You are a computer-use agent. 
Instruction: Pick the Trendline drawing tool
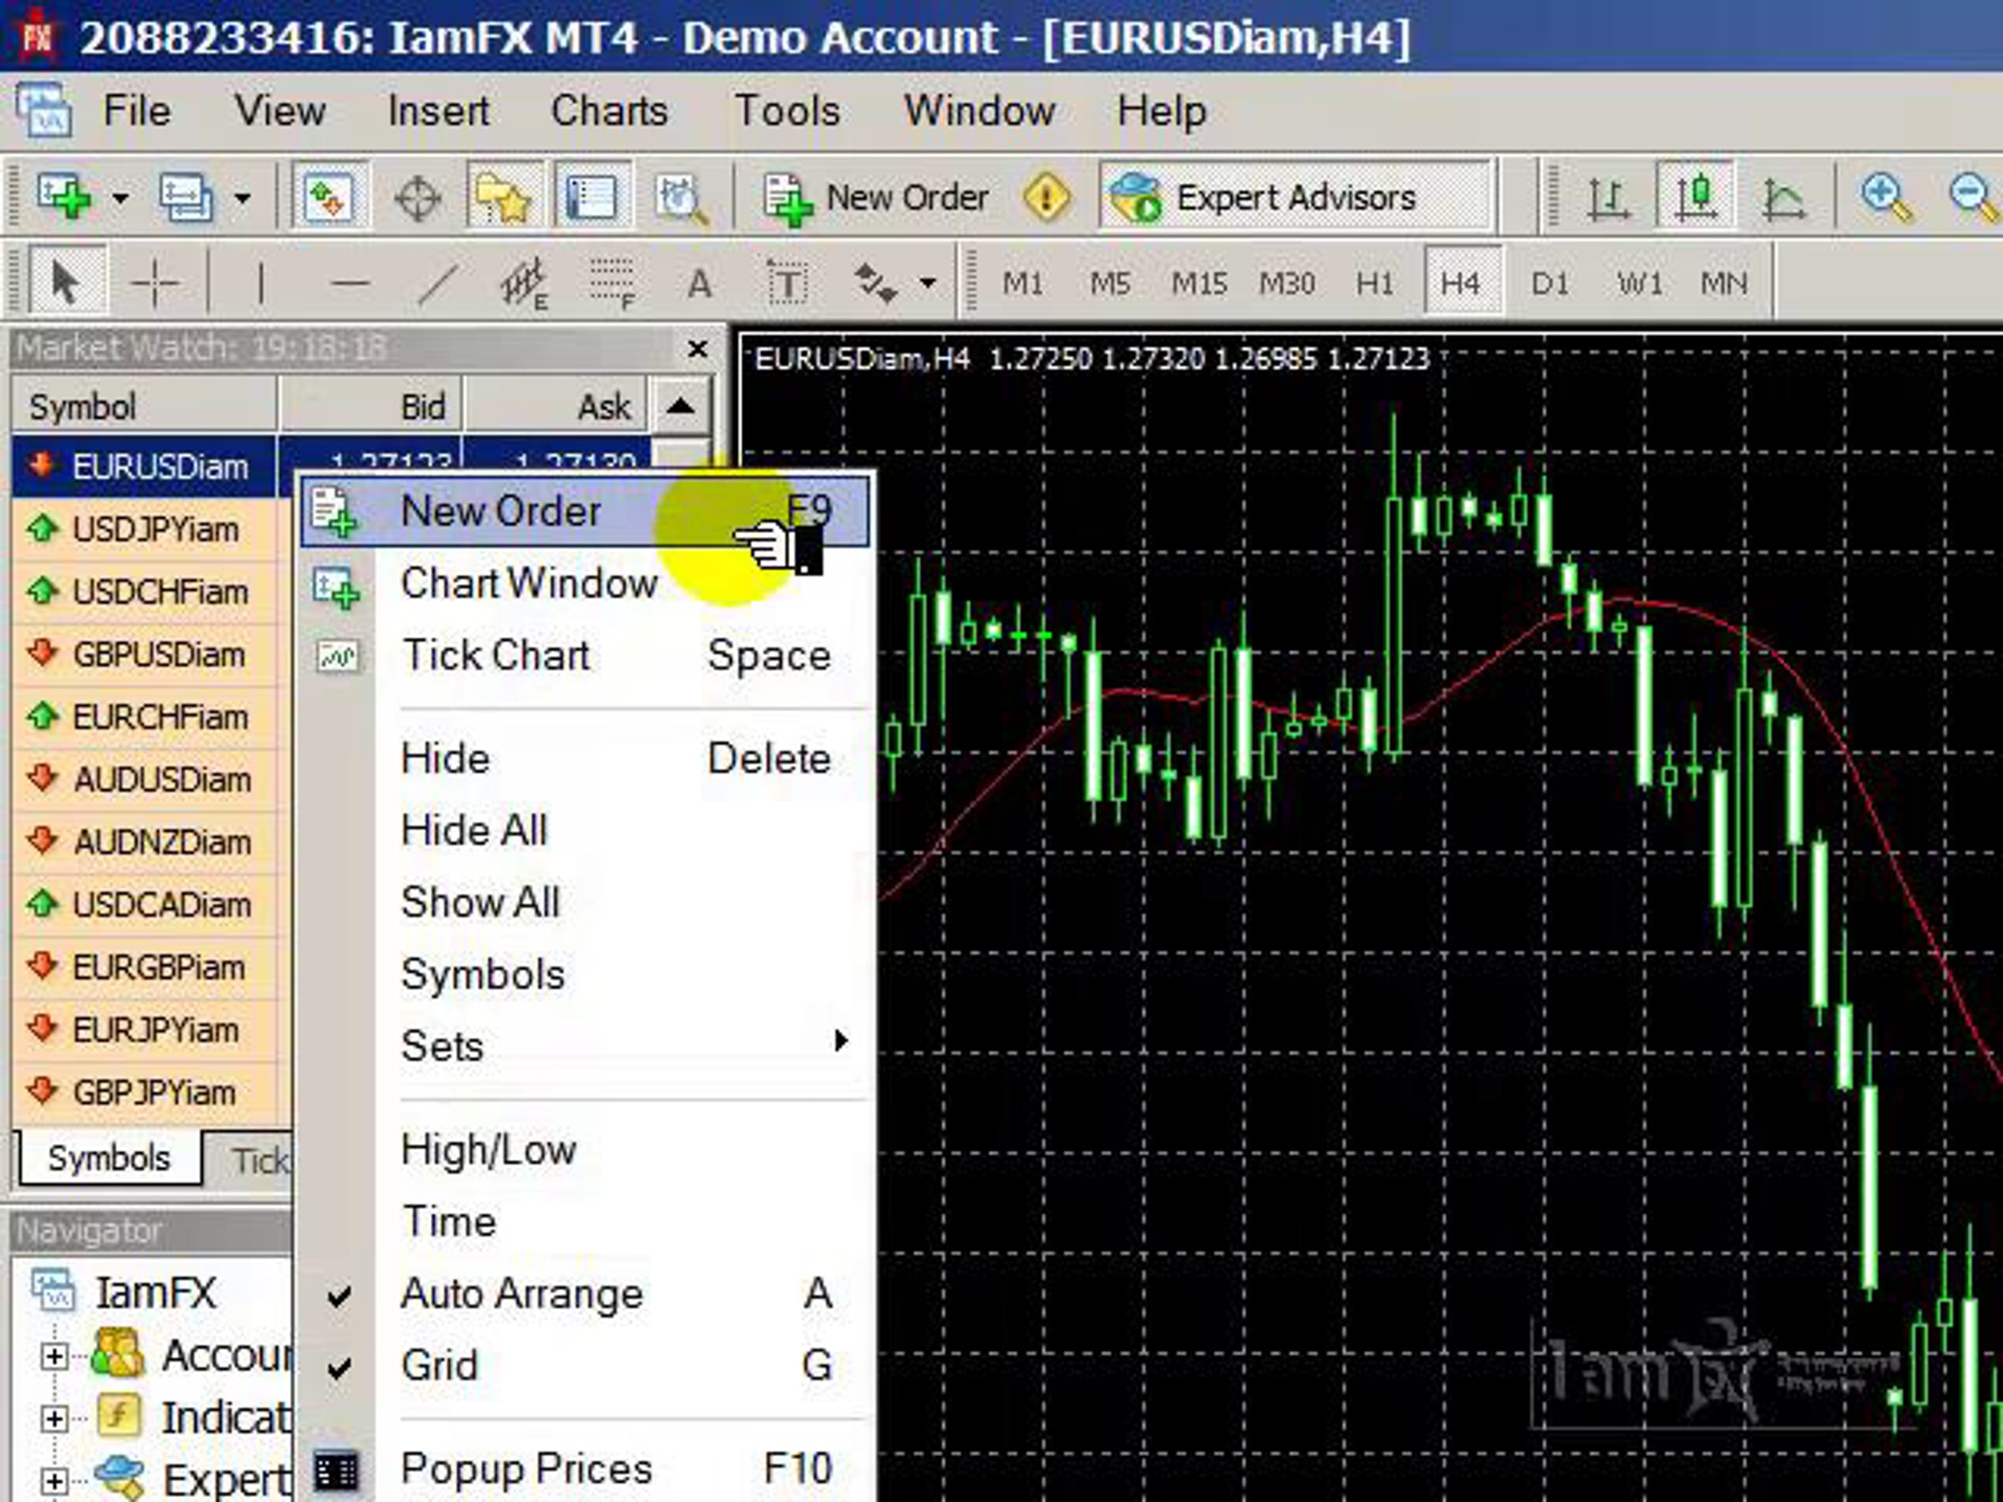(437, 284)
